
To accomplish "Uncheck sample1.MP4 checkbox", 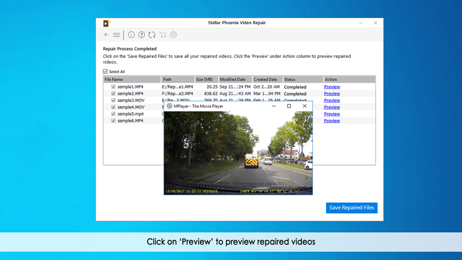I will point(113,87).
